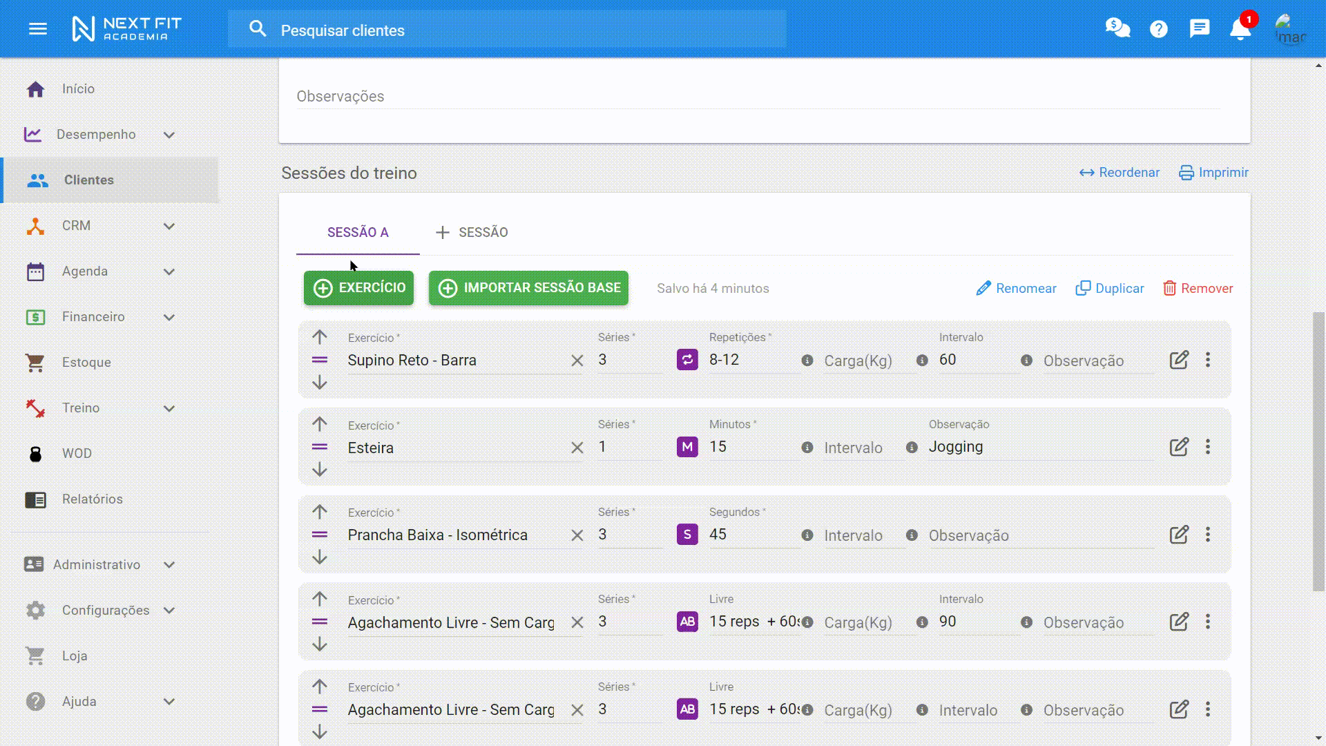Move Supino Reto exercise down
This screenshot has width=1326, height=746.
[x=319, y=383]
